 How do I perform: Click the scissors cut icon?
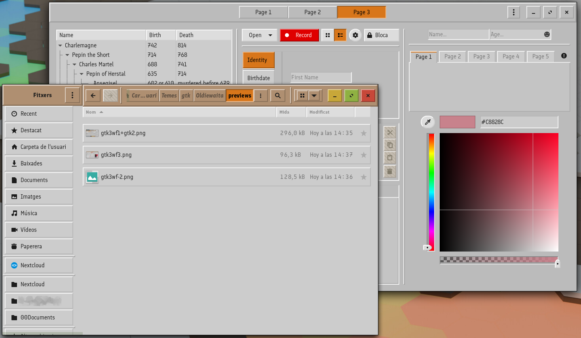coord(390,133)
